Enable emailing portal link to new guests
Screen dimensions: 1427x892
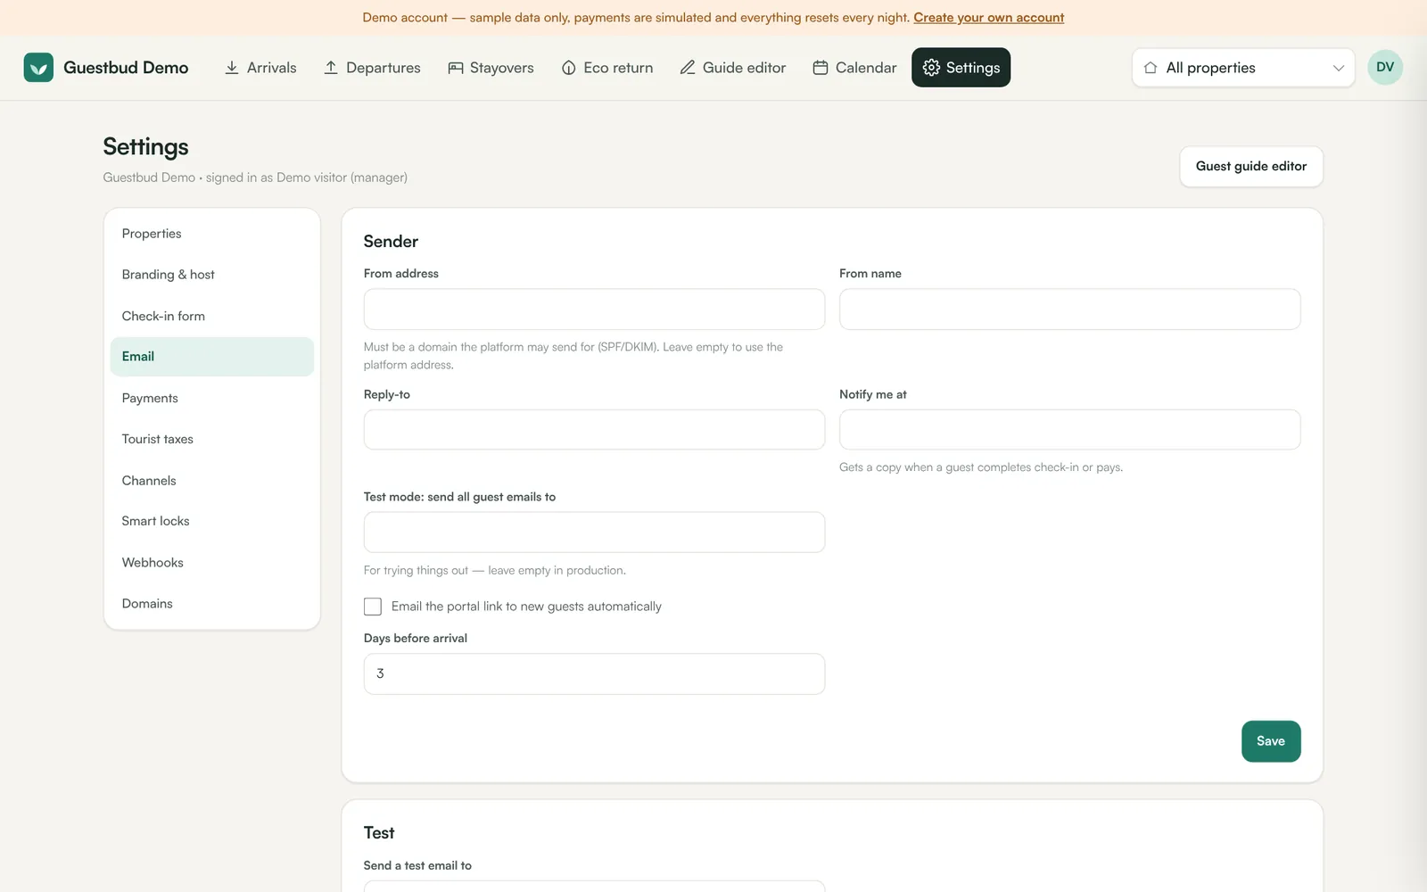tap(373, 607)
